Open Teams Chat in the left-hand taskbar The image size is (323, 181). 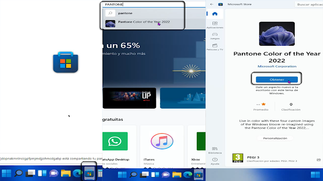[x=54, y=173]
